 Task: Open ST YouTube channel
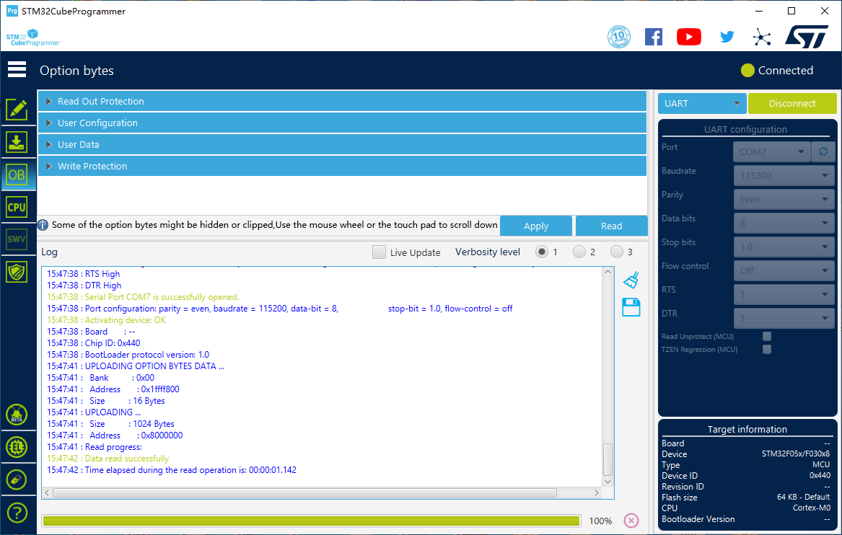689,37
